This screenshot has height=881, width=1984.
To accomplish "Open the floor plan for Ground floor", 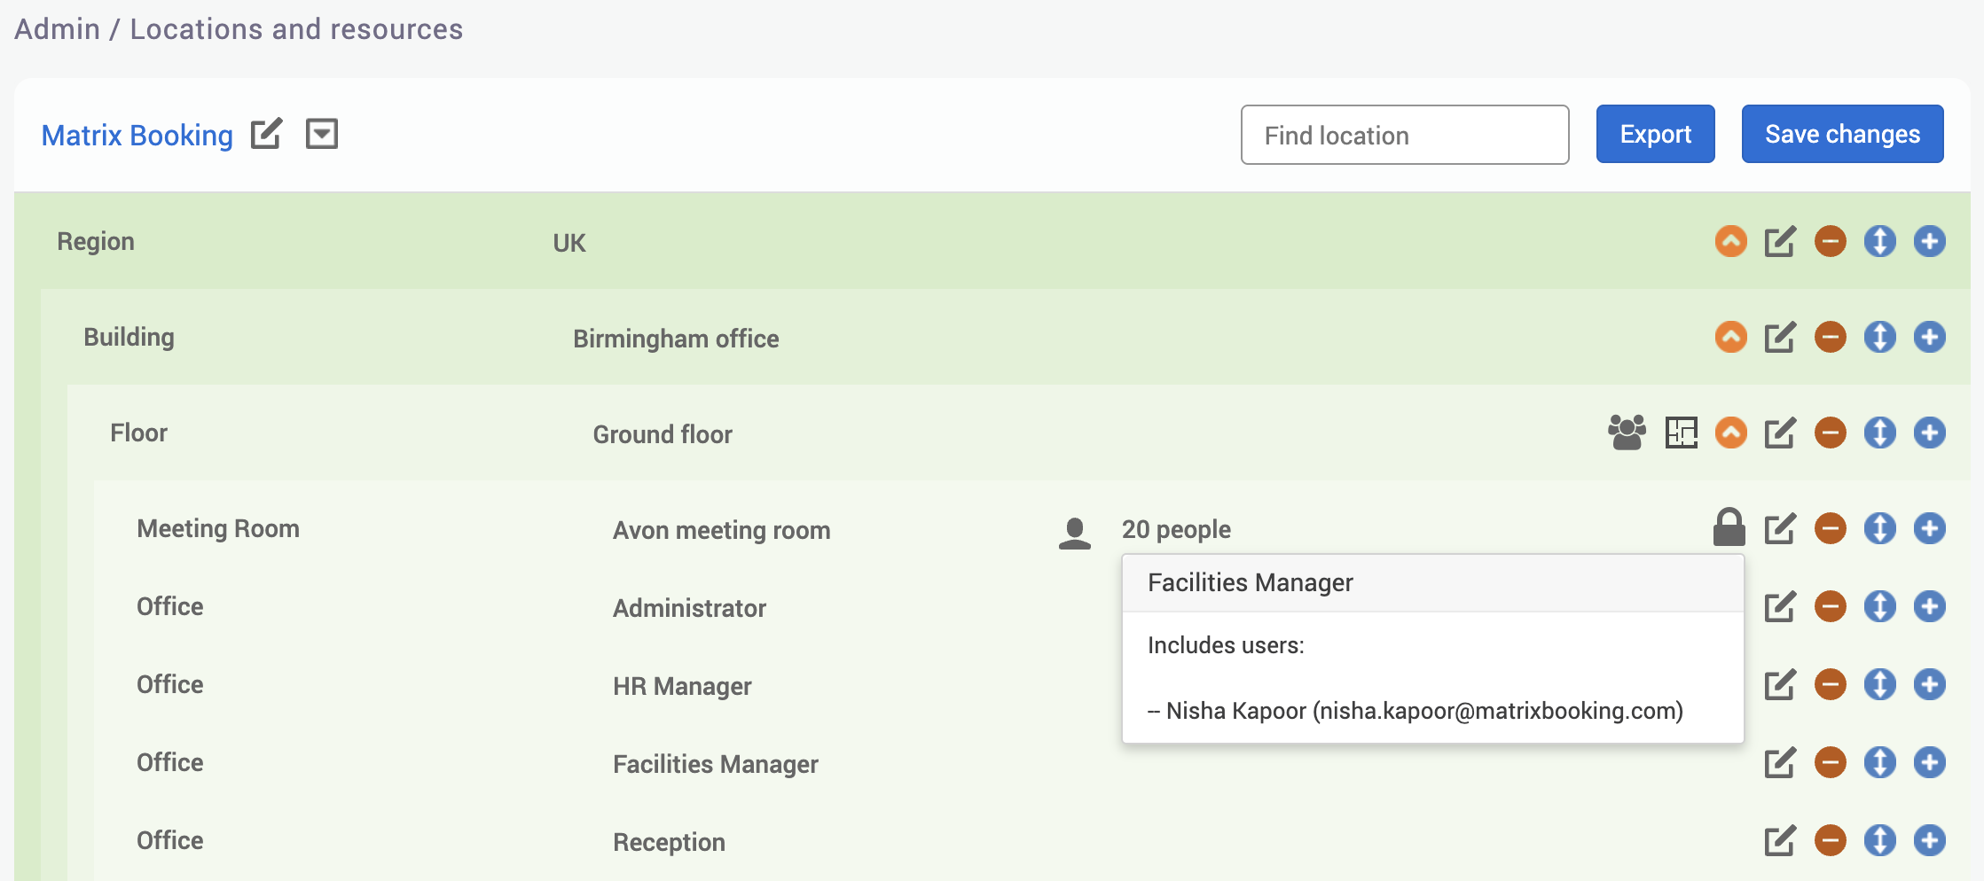I will (x=1682, y=433).
